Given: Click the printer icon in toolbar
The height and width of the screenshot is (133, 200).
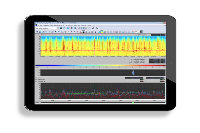Looking at the screenshot, I should (68, 28).
